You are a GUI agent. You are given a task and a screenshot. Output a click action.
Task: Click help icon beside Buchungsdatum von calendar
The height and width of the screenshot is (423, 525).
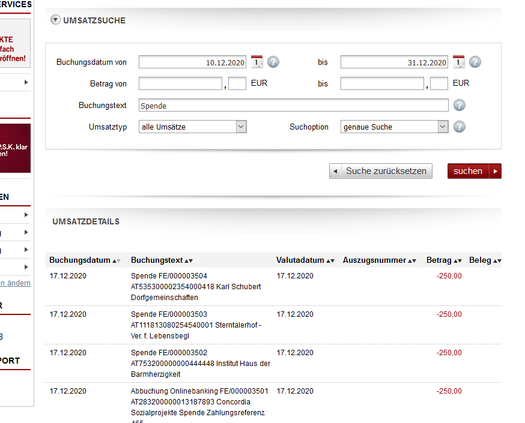(273, 62)
